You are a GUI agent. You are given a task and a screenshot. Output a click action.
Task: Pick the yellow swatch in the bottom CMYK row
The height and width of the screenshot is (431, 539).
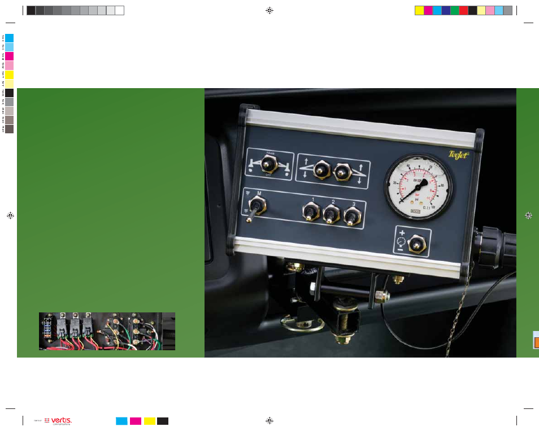click(x=150, y=421)
